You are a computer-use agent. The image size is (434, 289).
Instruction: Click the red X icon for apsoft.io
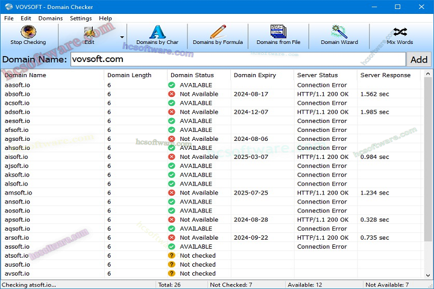point(172,220)
